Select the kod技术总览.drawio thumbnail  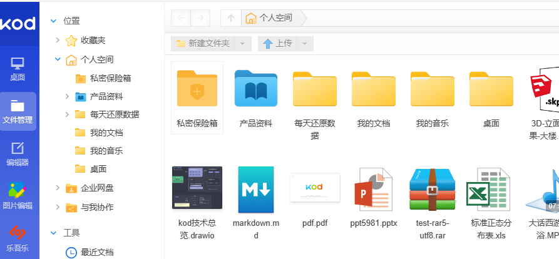(197, 188)
